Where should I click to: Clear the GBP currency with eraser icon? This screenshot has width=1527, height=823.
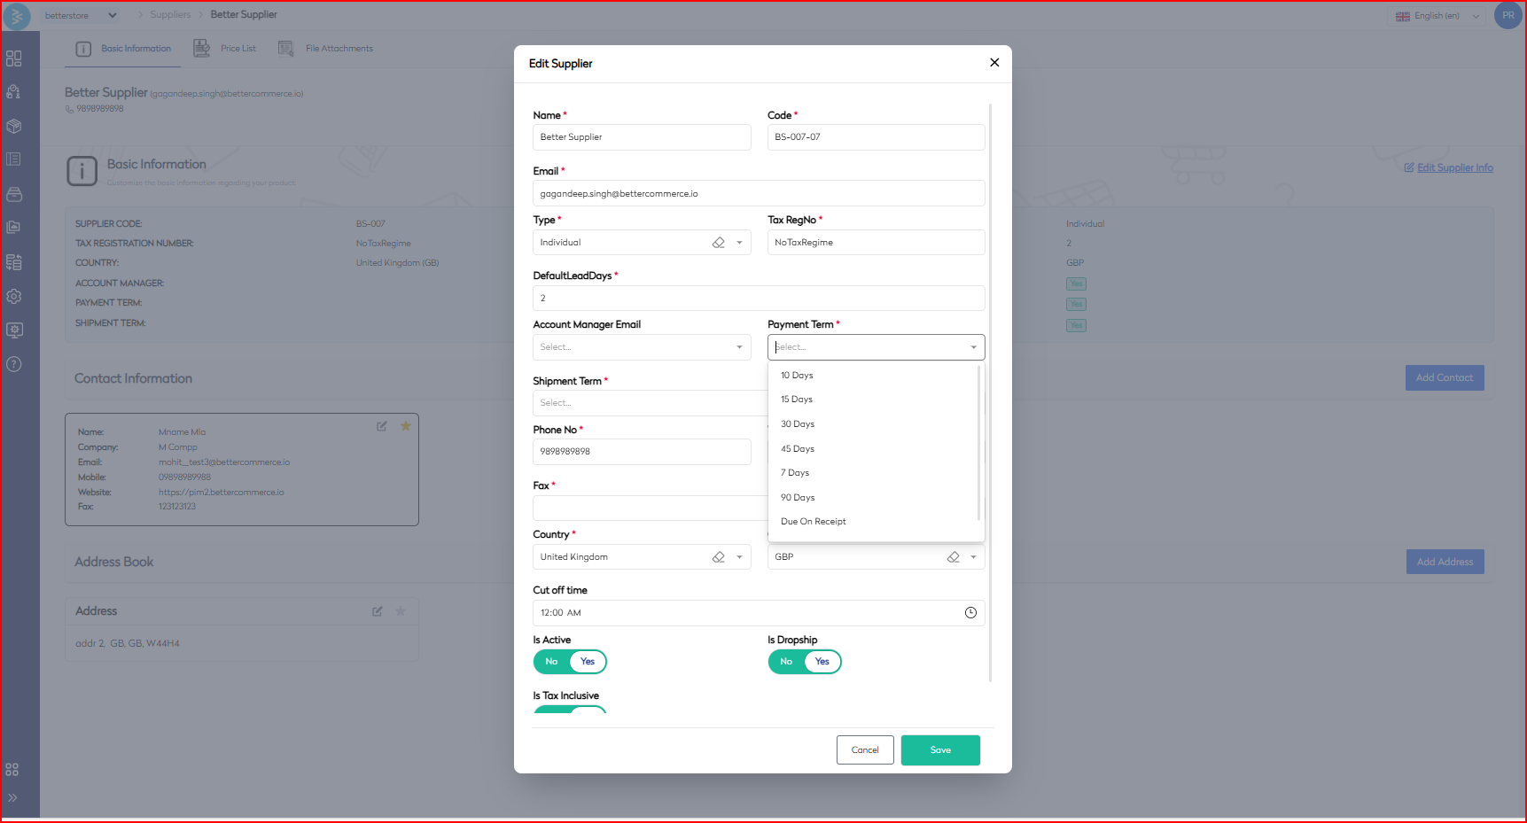[954, 557]
